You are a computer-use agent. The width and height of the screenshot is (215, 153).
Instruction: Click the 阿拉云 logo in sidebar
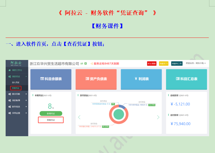[16, 63]
